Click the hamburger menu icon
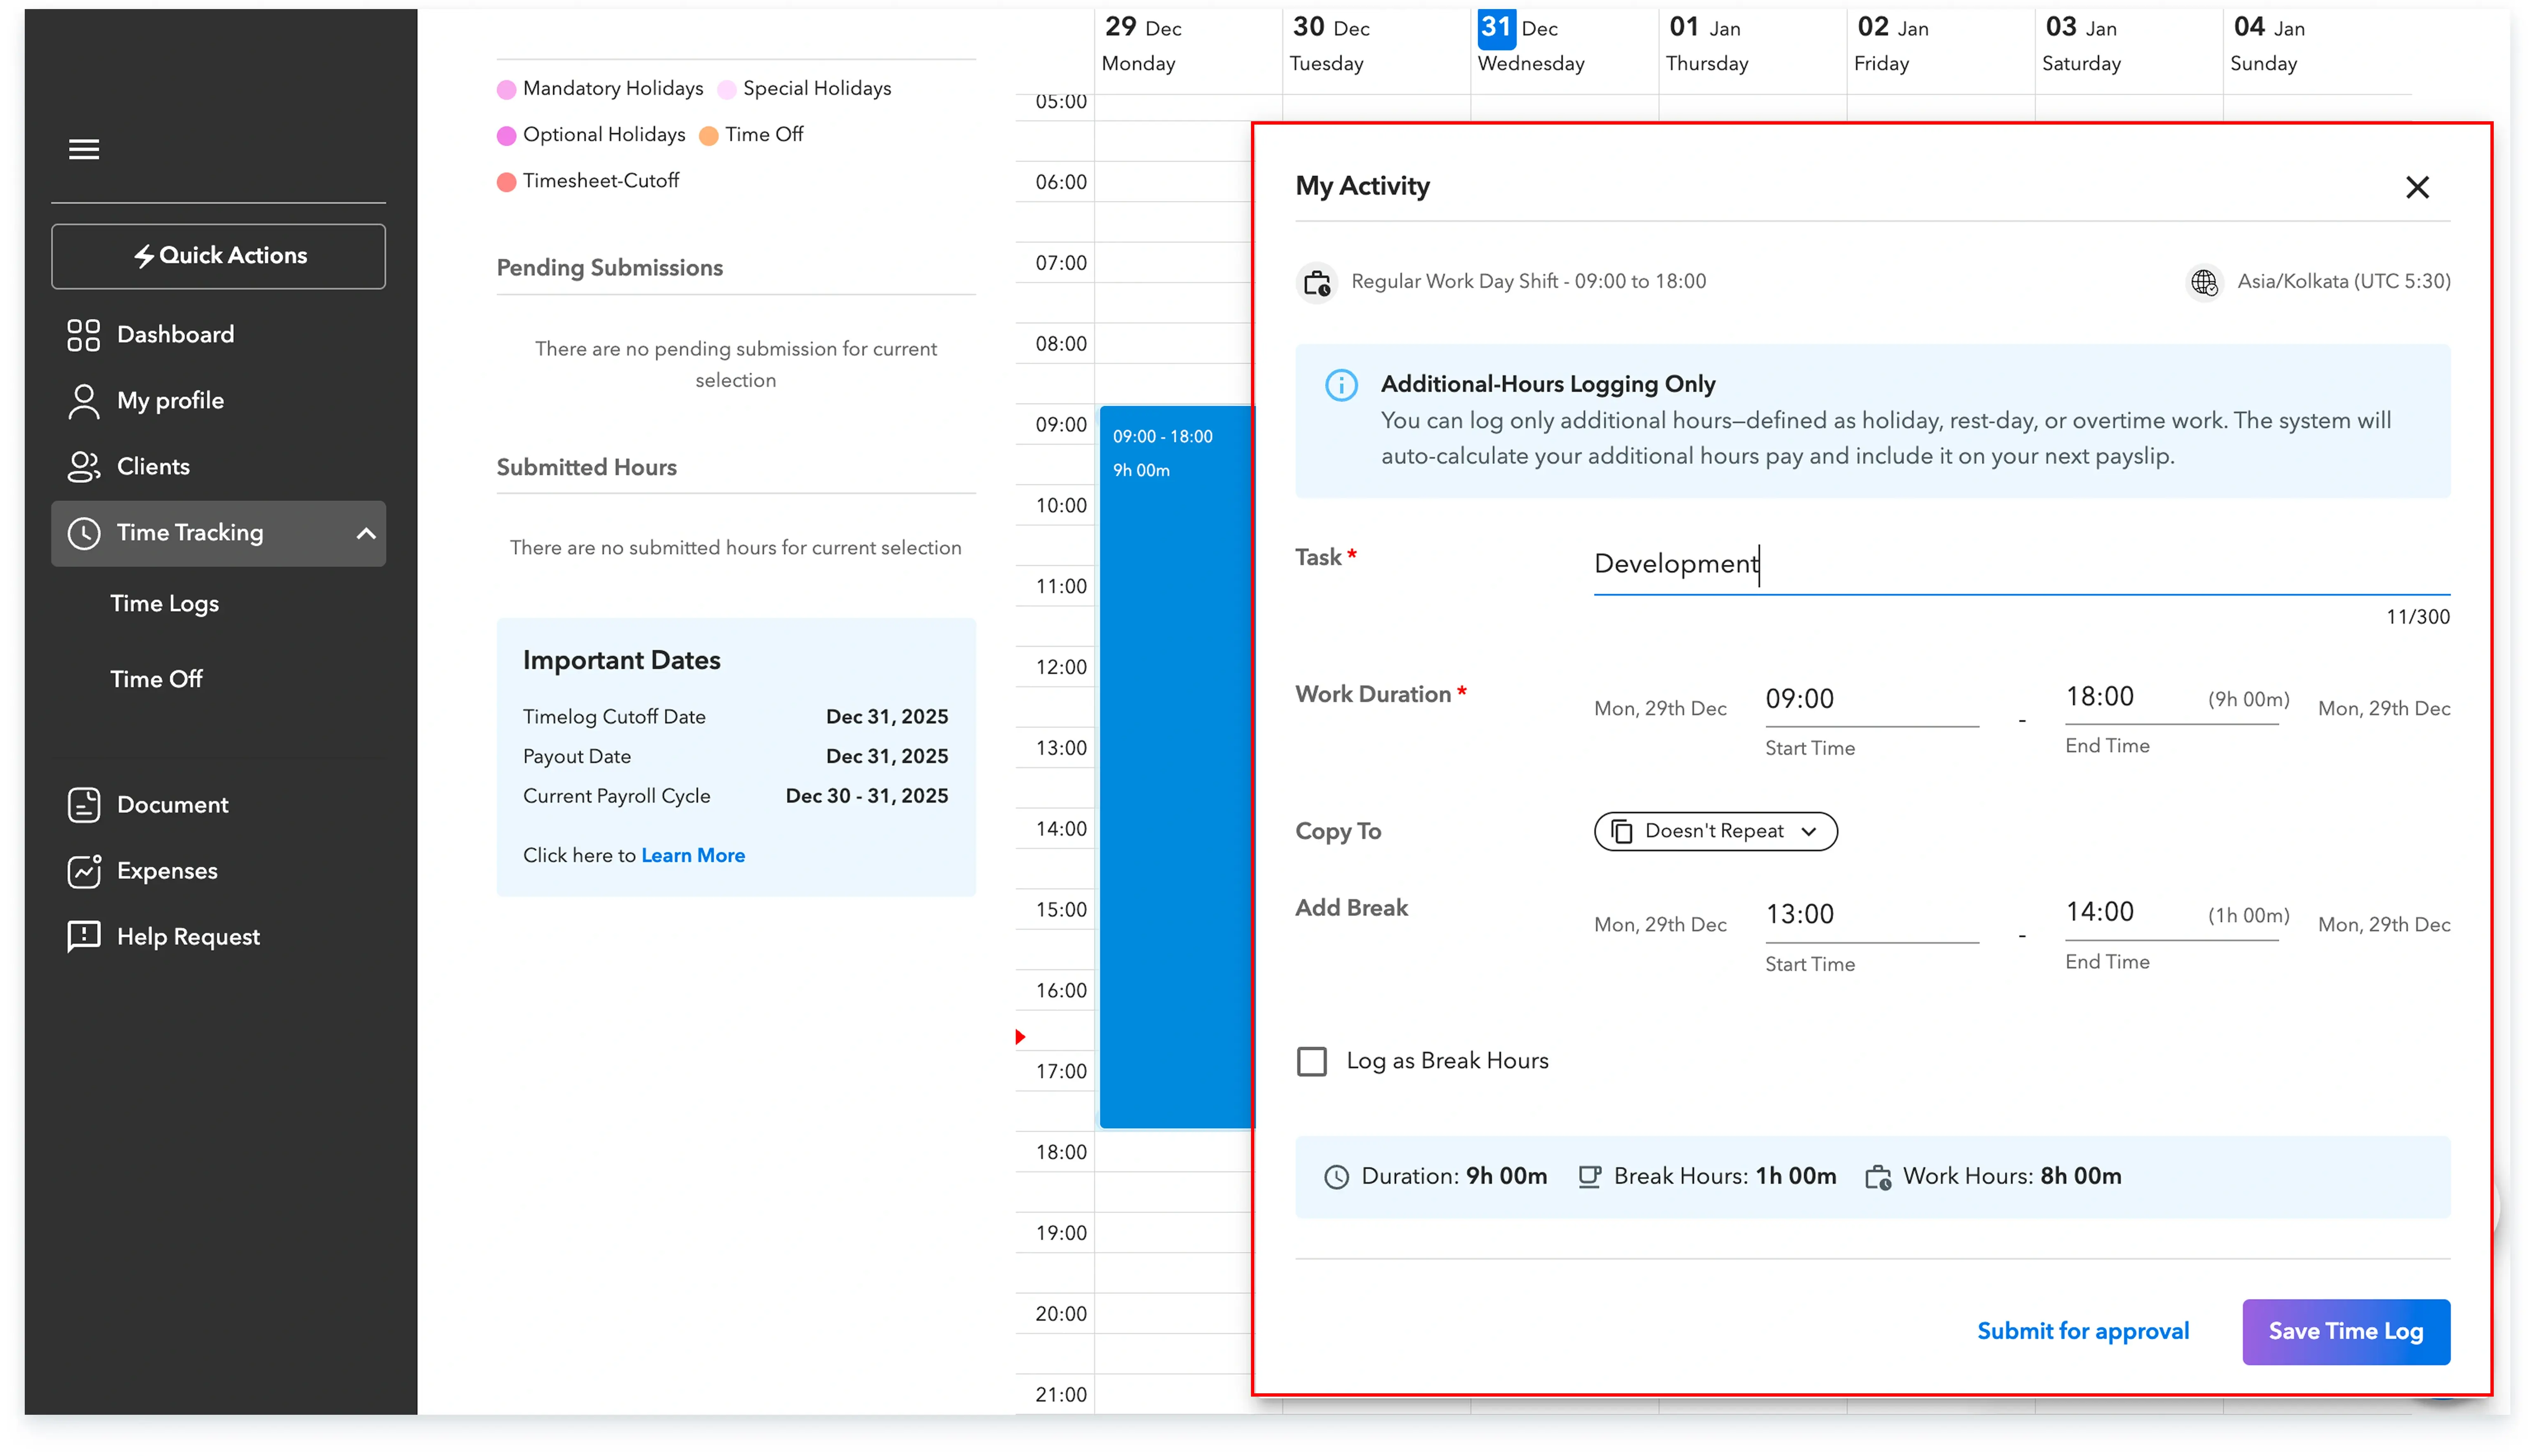Screen dimensions: 2535x1456 click(84, 149)
